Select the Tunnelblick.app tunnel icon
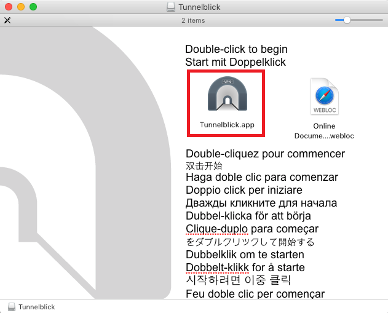Viewport: 388px width, 313px height. [x=227, y=93]
